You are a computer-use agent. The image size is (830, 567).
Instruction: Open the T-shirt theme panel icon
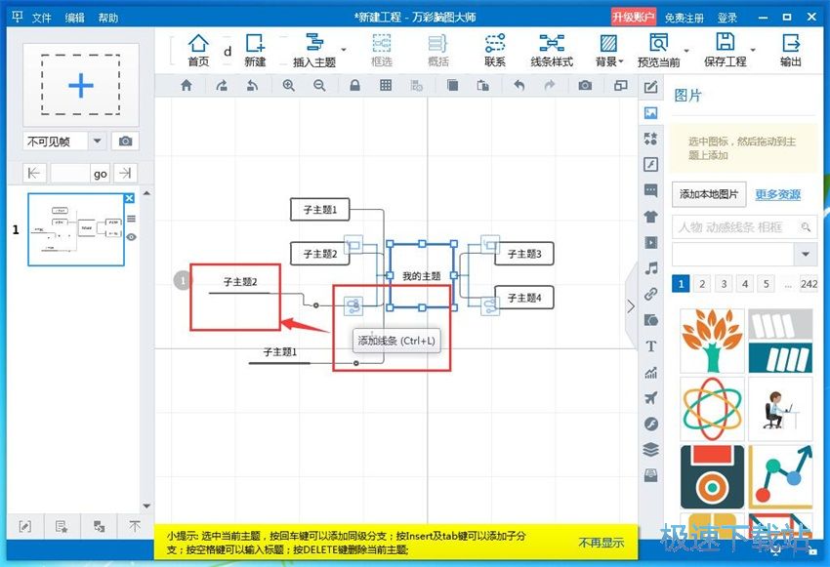pos(650,217)
